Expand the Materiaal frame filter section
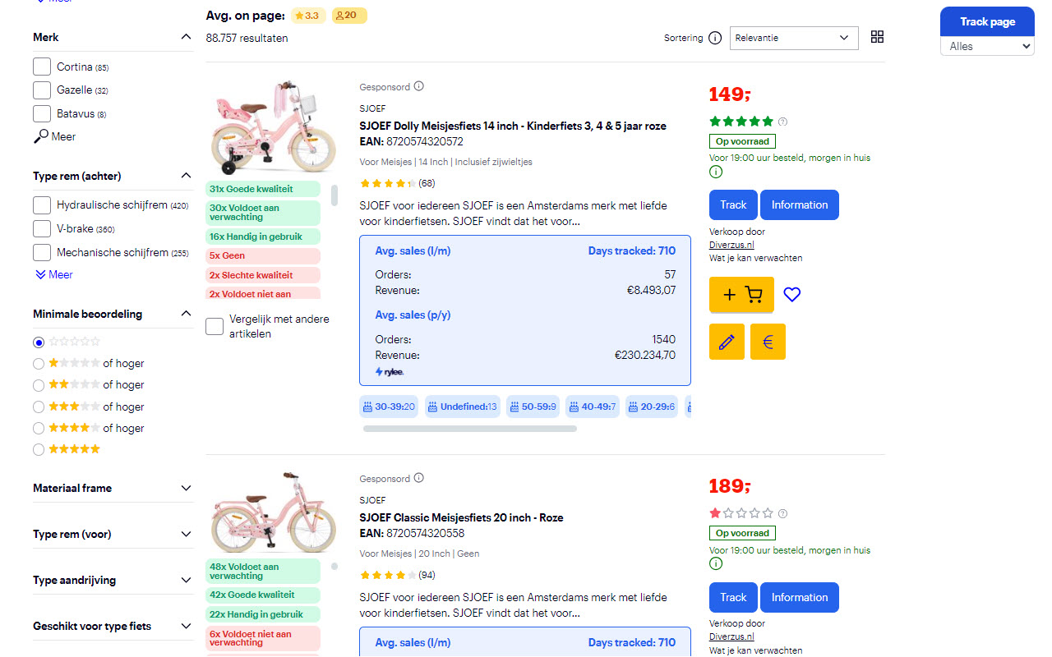 tap(113, 488)
